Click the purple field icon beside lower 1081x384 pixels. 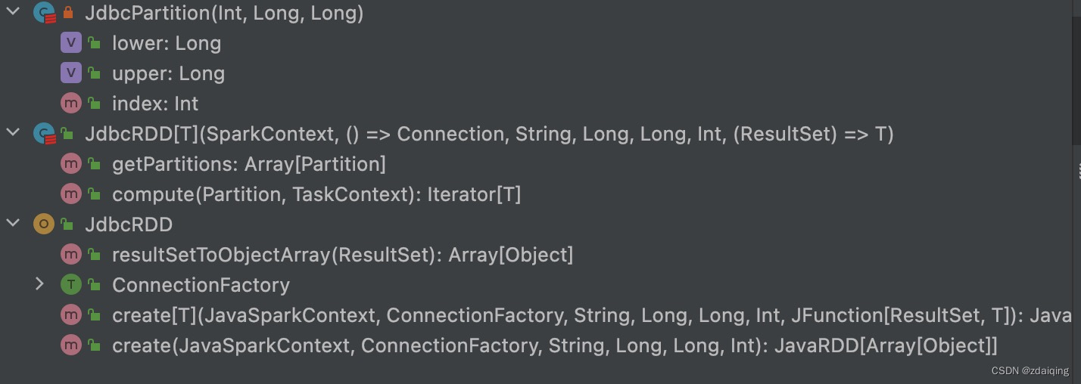(70, 43)
